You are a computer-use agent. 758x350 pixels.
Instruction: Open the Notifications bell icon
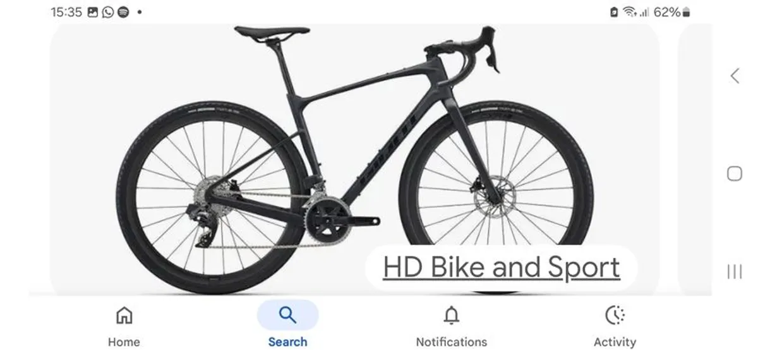tap(451, 315)
